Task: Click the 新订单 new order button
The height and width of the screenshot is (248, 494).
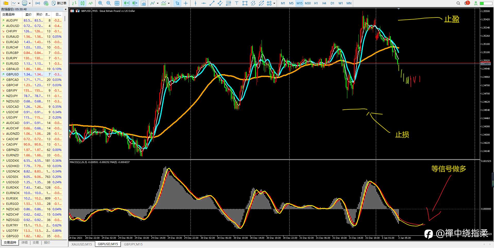Action: pos(59,3)
